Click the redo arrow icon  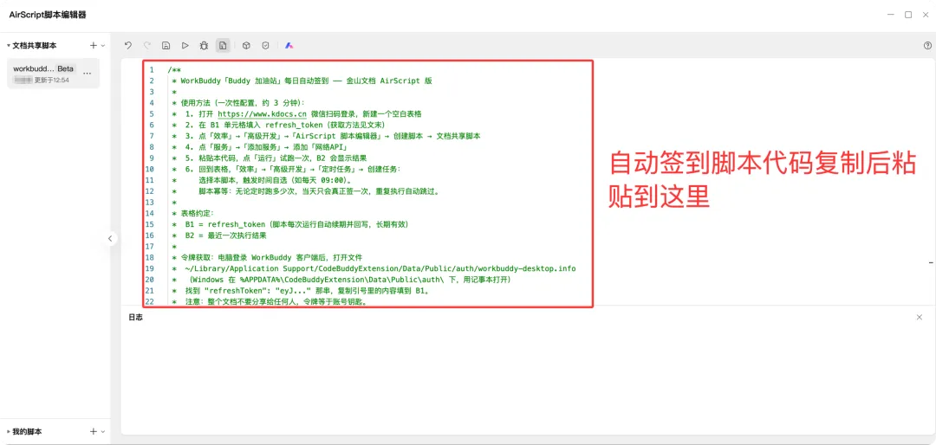coord(146,45)
